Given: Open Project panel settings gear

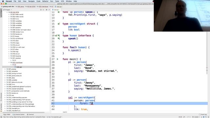Looking at the screenshot, I should (47, 10).
